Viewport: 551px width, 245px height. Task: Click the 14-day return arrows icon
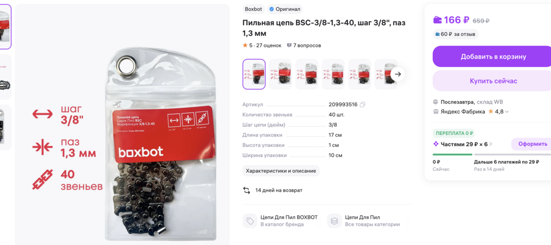click(247, 190)
